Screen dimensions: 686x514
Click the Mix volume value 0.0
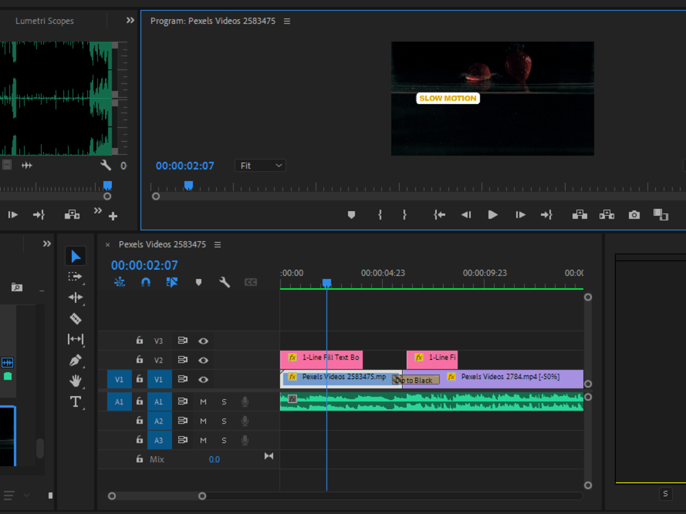(x=214, y=459)
